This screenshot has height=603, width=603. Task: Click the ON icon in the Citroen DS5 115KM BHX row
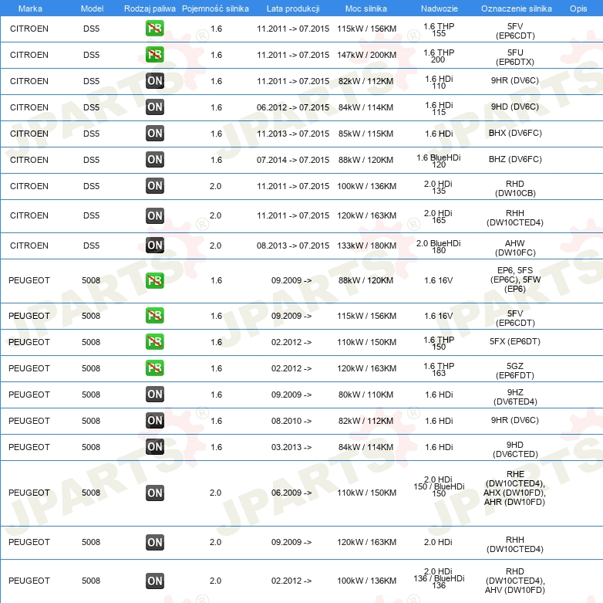pyautogui.click(x=155, y=134)
